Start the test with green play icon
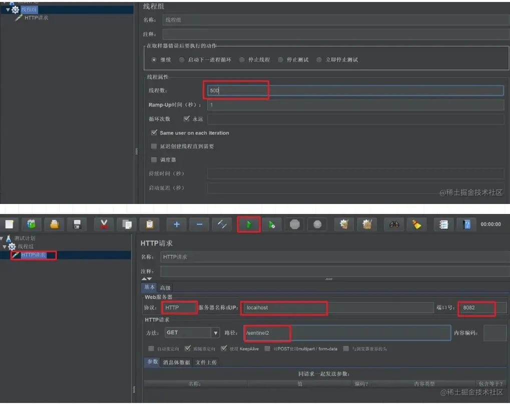Screen dimensions: 510x404 249,224
